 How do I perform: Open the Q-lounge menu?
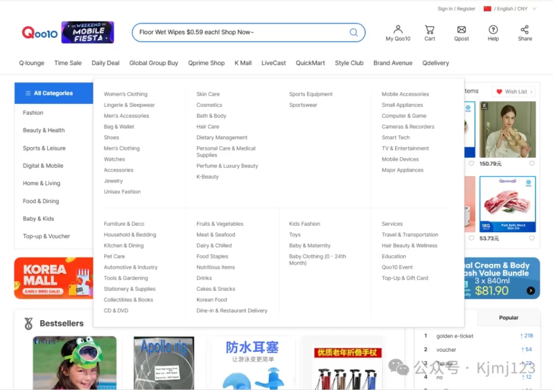pyautogui.click(x=32, y=63)
